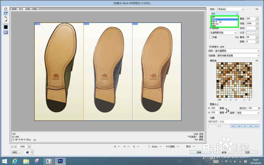Open the browser selection dropdown arrow
The image size is (264, 165).
[x=32, y=152]
